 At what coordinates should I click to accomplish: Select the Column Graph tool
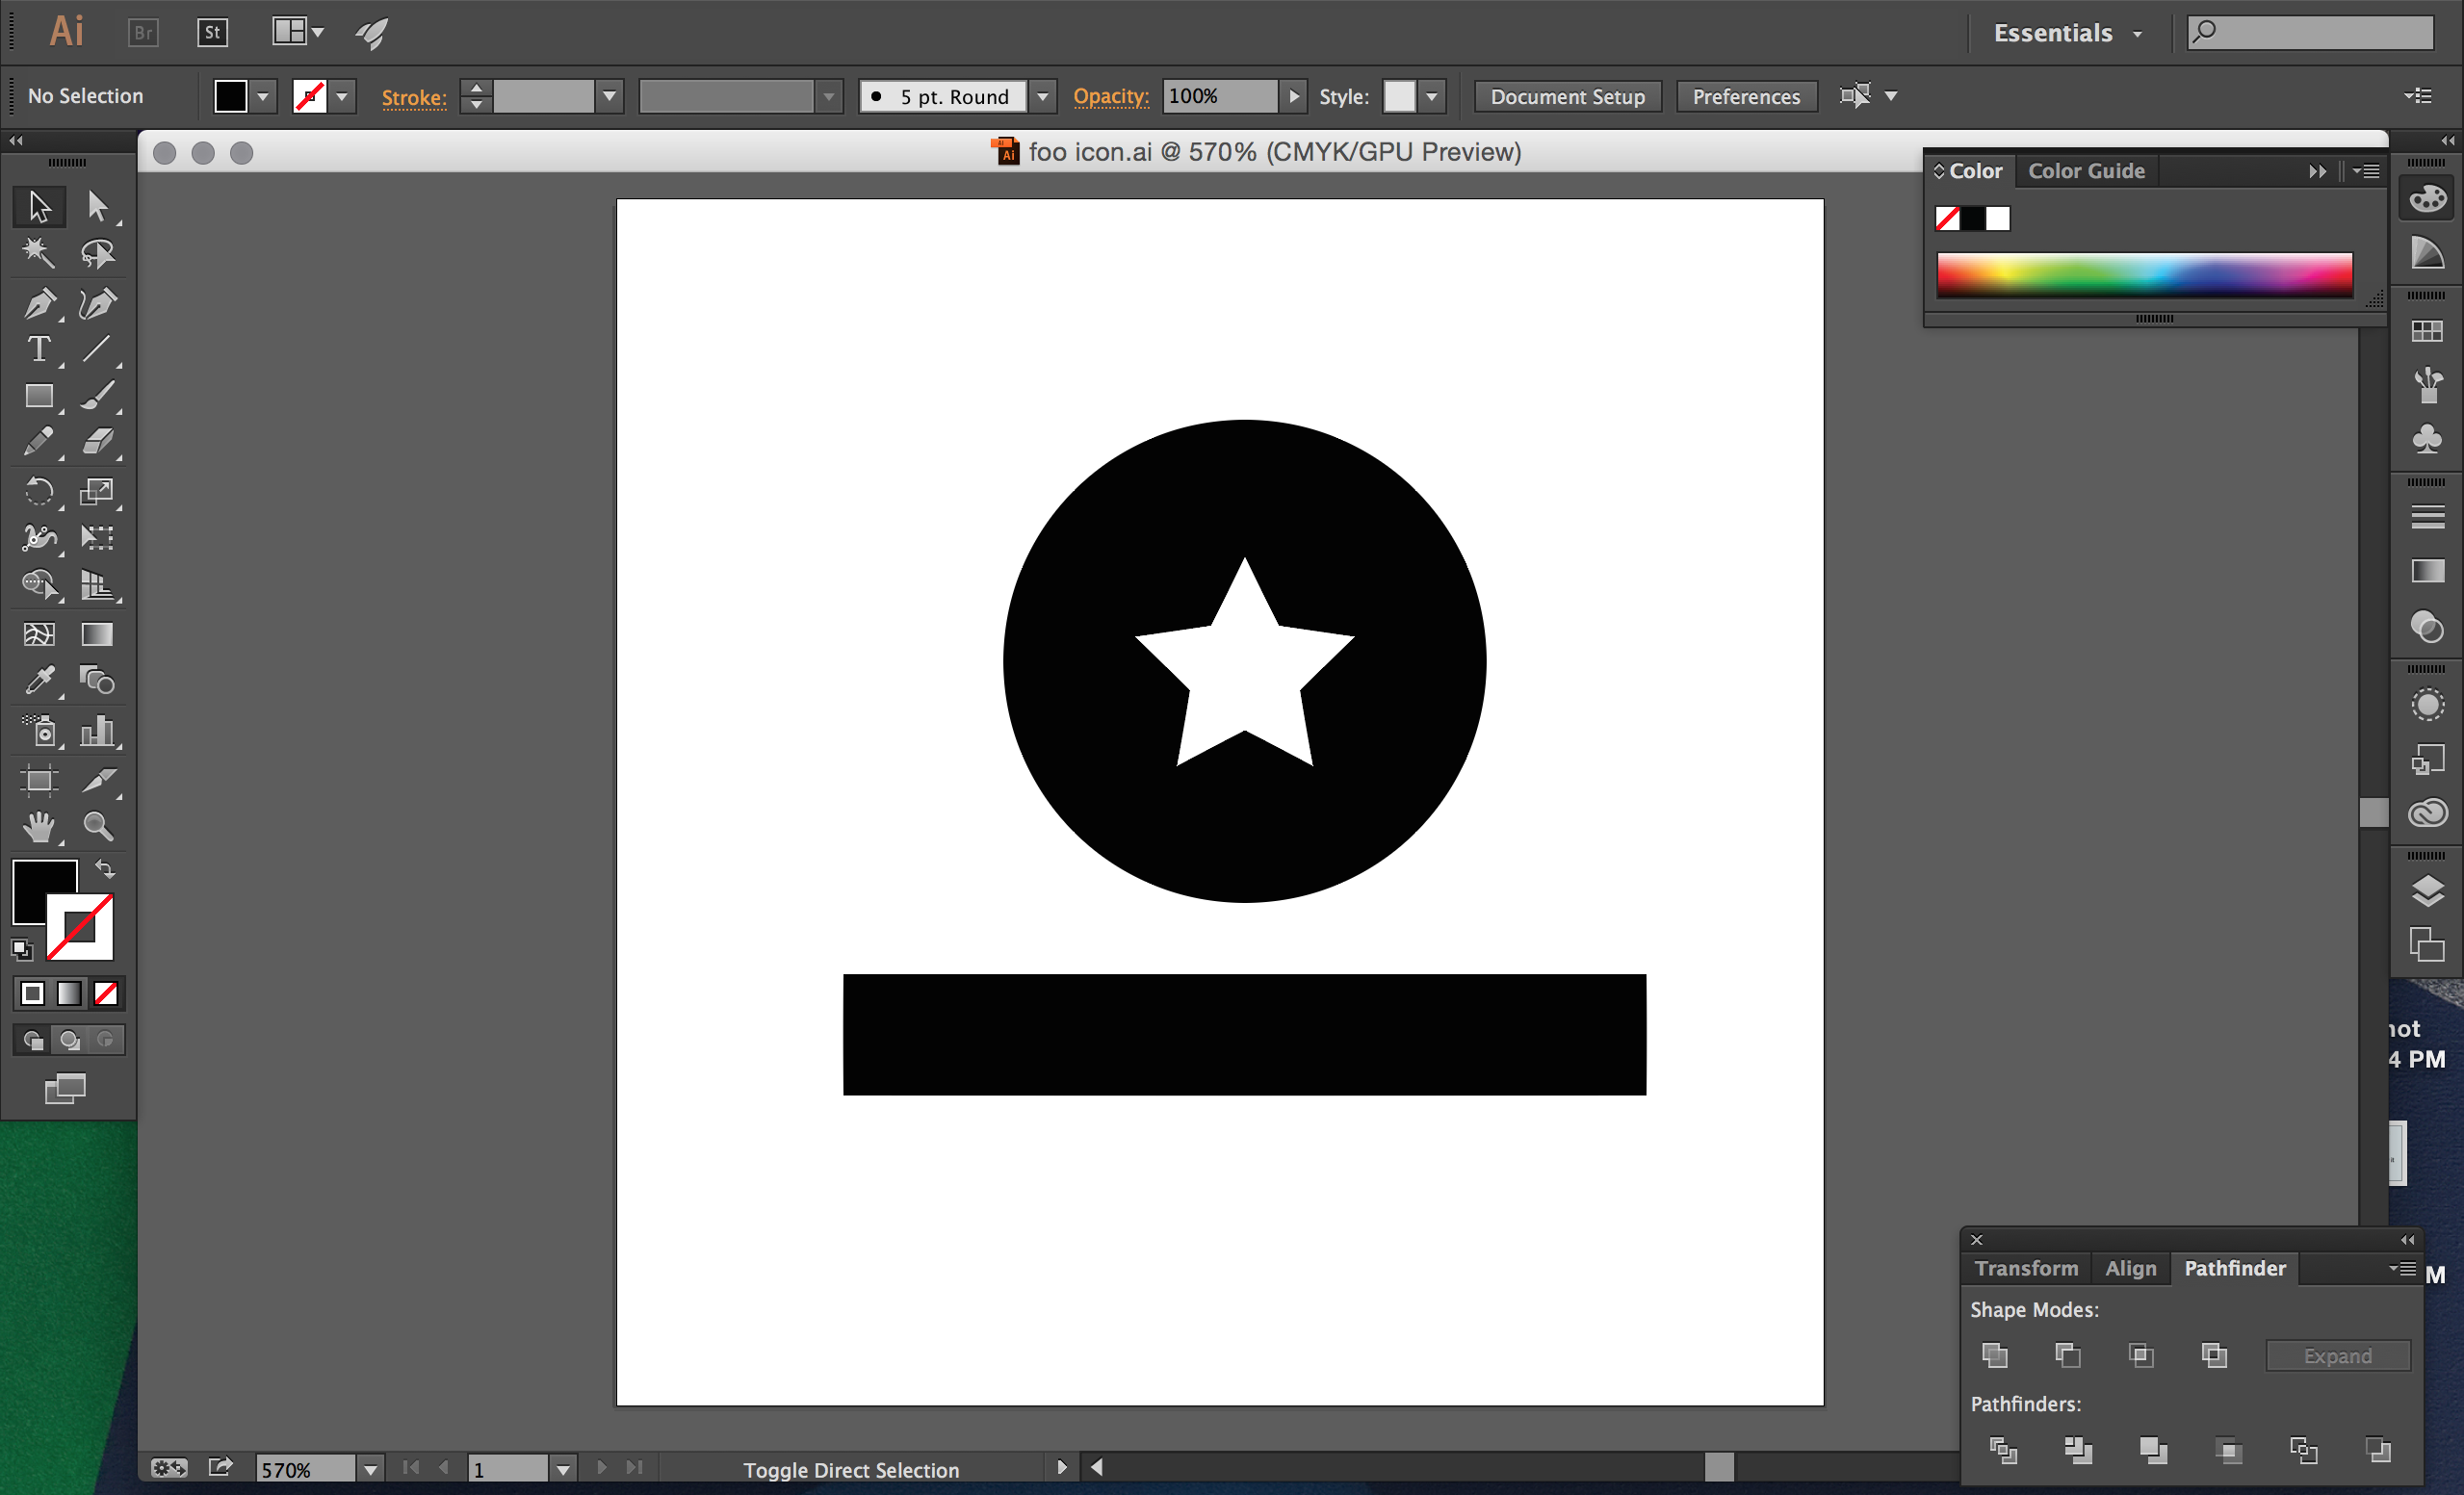[97, 731]
